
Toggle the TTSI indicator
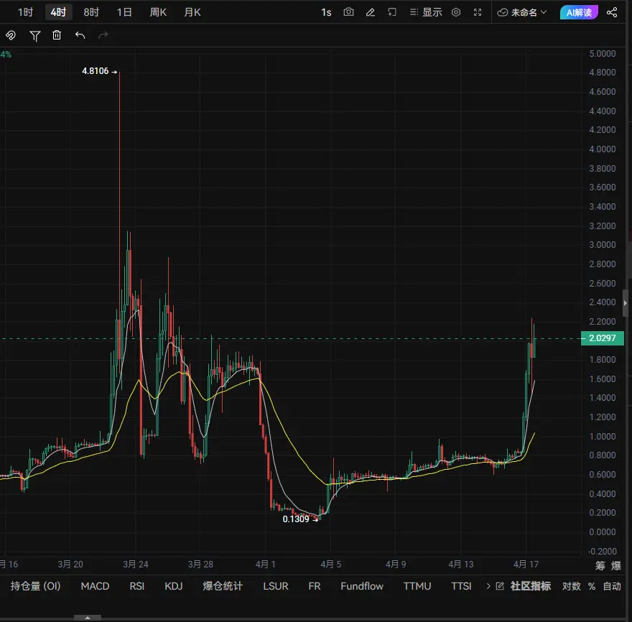tap(461, 585)
